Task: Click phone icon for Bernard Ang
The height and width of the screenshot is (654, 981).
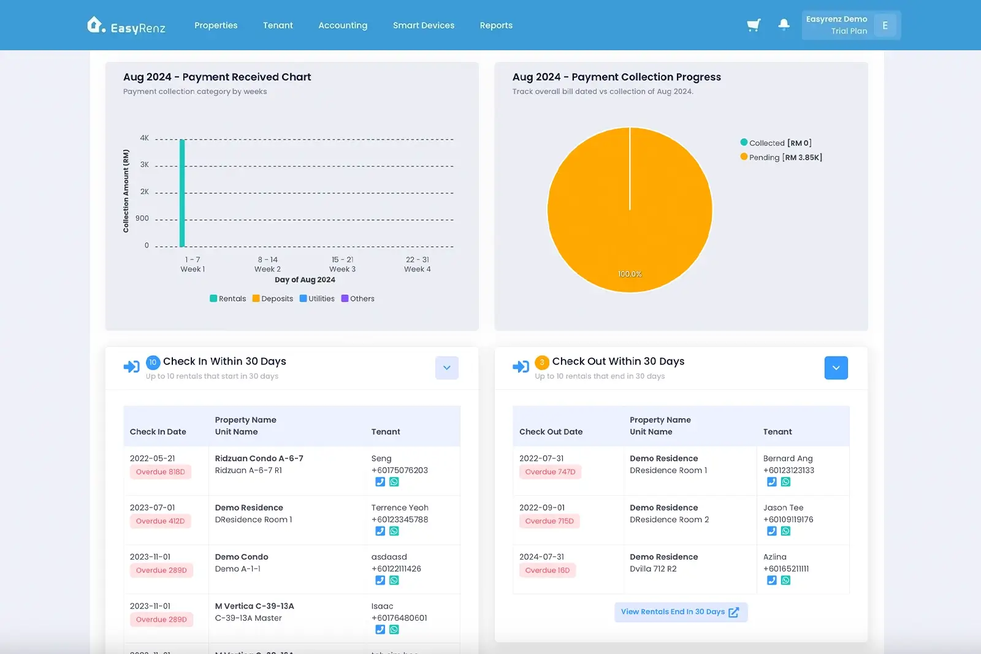Action: tap(772, 482)
